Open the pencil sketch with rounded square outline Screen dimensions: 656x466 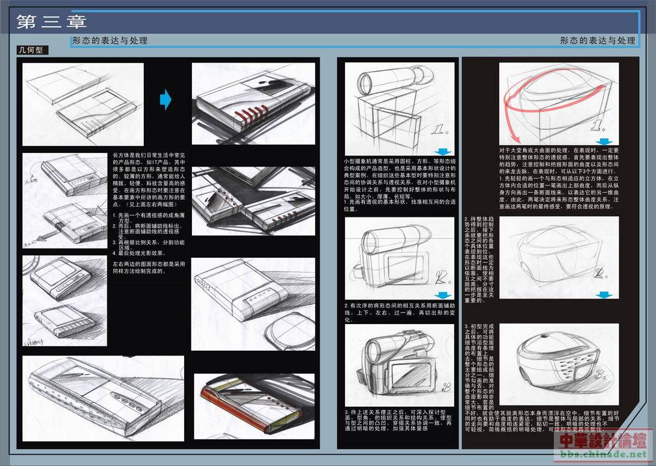tap(253, 304)
